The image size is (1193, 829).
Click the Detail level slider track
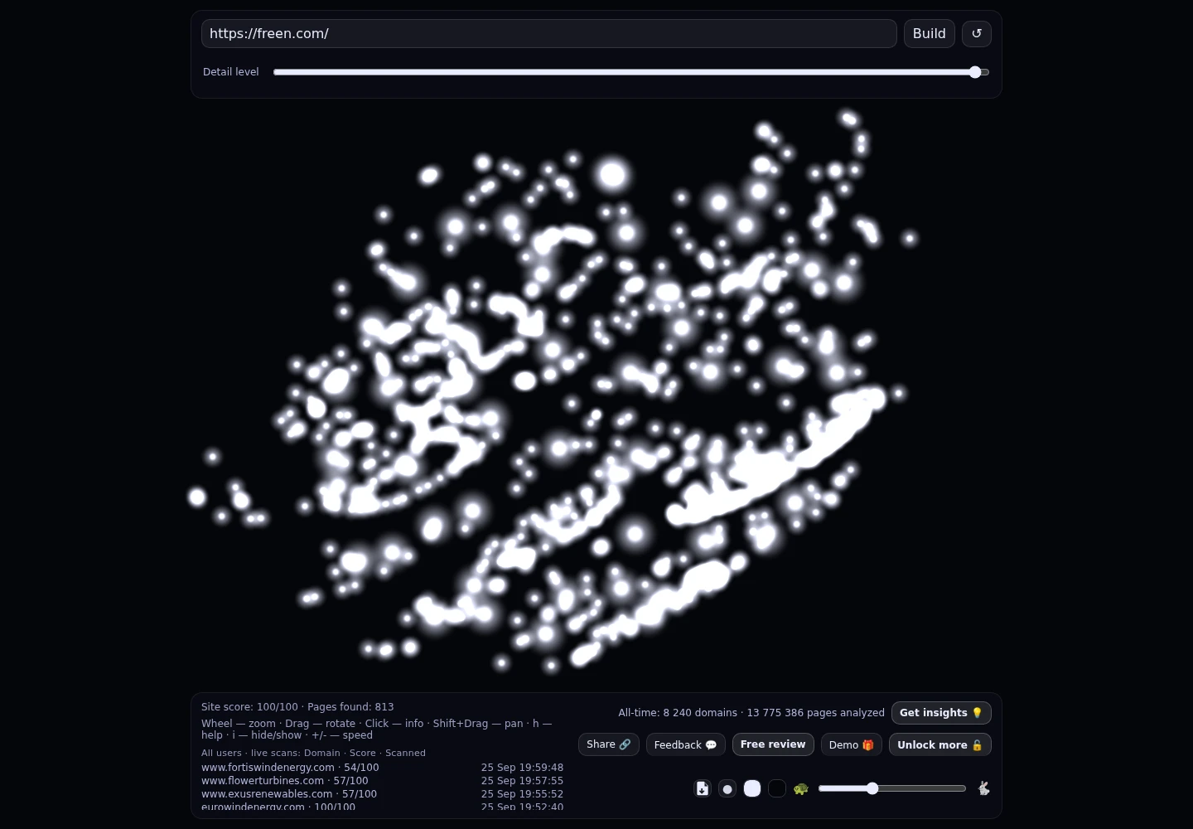tap(631, 72)
